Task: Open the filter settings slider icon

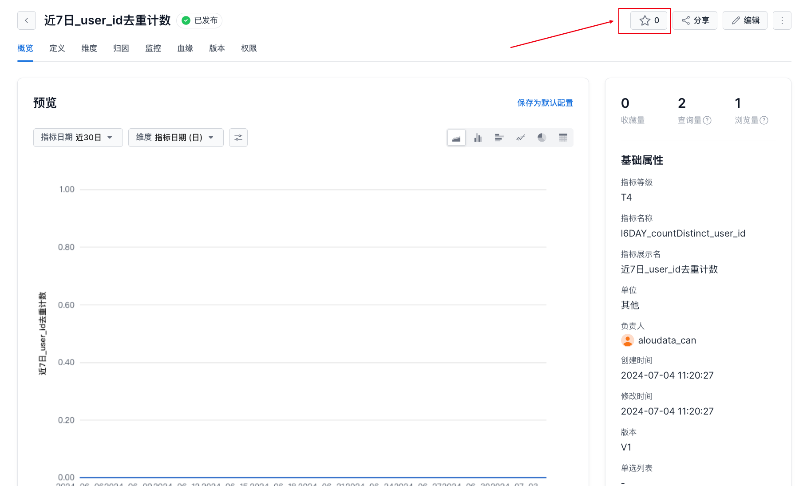Action: [x=238, y=138]
